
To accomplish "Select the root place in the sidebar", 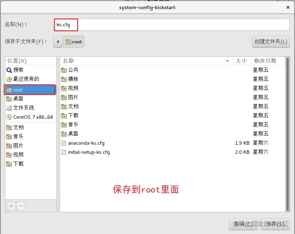I will (x=30, y=90).
